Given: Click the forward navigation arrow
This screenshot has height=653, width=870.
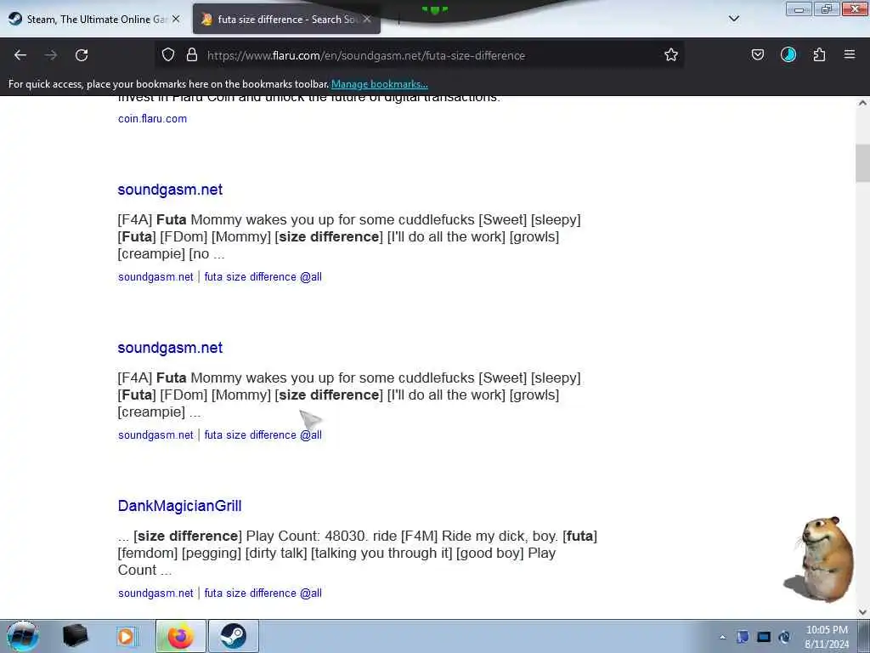Looking at the screenshot, I should point(50,55).
